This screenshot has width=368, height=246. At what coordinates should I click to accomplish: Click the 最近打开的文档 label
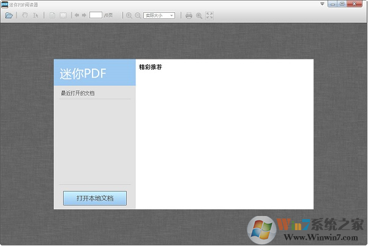click(78, 93)
